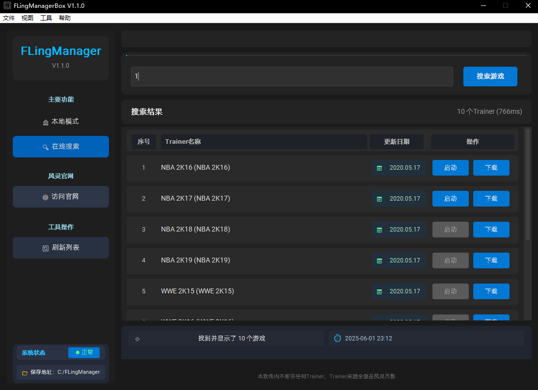Sort by the 更新日期 column header
The image size is (538, 390).
396,142
